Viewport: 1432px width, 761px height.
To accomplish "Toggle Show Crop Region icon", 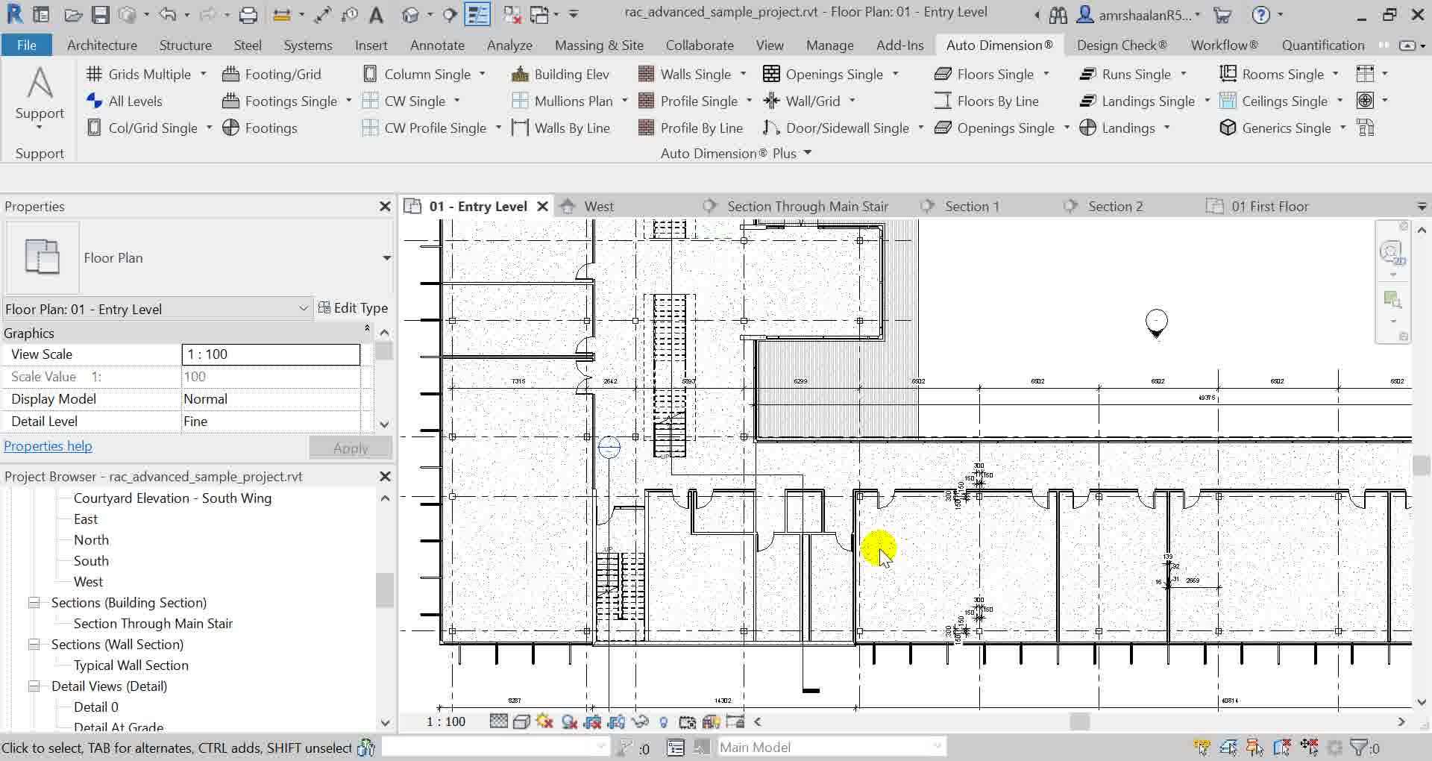I will pyautogui.click(x=617, y=721).
